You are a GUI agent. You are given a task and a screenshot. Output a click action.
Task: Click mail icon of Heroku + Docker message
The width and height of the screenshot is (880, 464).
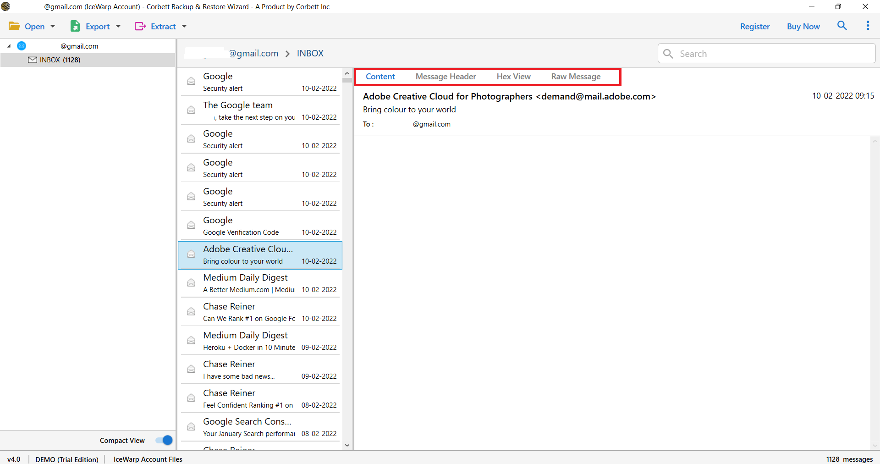point(191,340)
